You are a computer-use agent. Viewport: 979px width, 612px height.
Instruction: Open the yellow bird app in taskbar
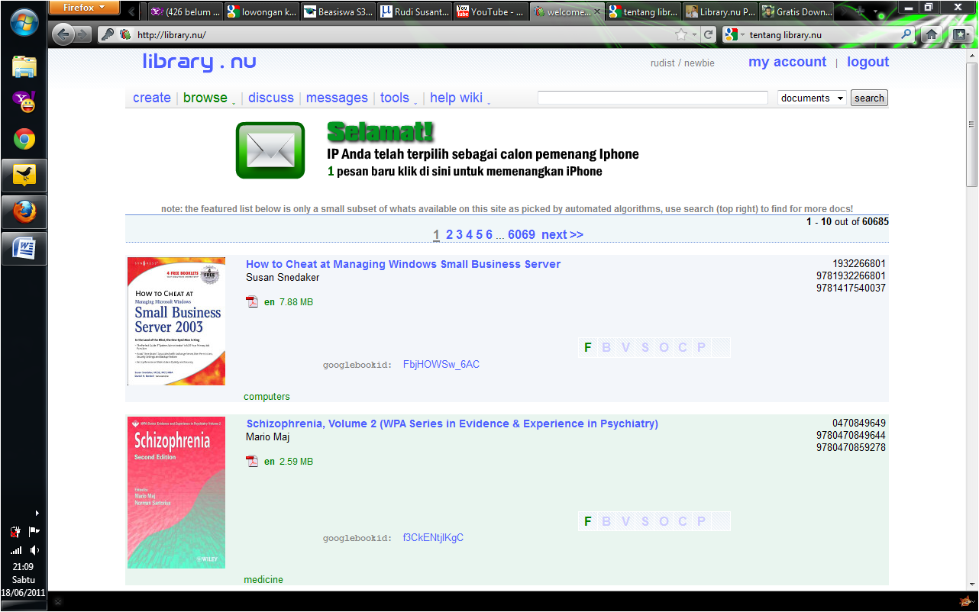[24, 176]
